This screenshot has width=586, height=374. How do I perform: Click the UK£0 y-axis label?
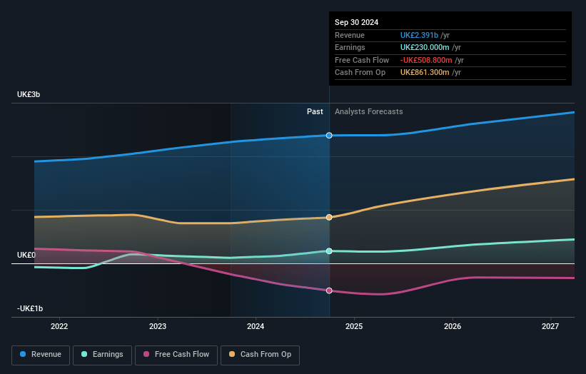pos(26,256)
